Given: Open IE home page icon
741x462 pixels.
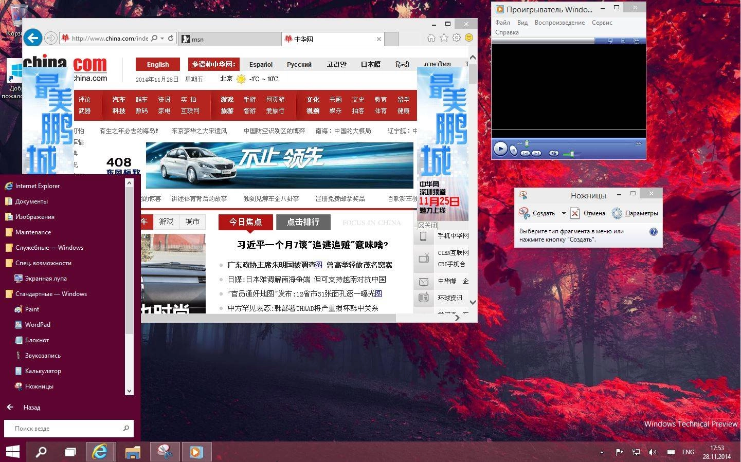Looking at the screenshot, I should pos(431,38).
